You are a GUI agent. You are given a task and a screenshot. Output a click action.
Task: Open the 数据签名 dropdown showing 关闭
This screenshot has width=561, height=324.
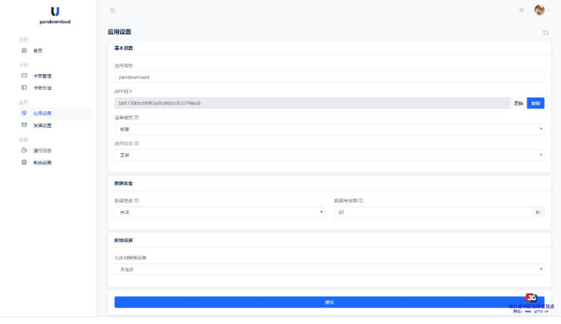tap(219, 212)
